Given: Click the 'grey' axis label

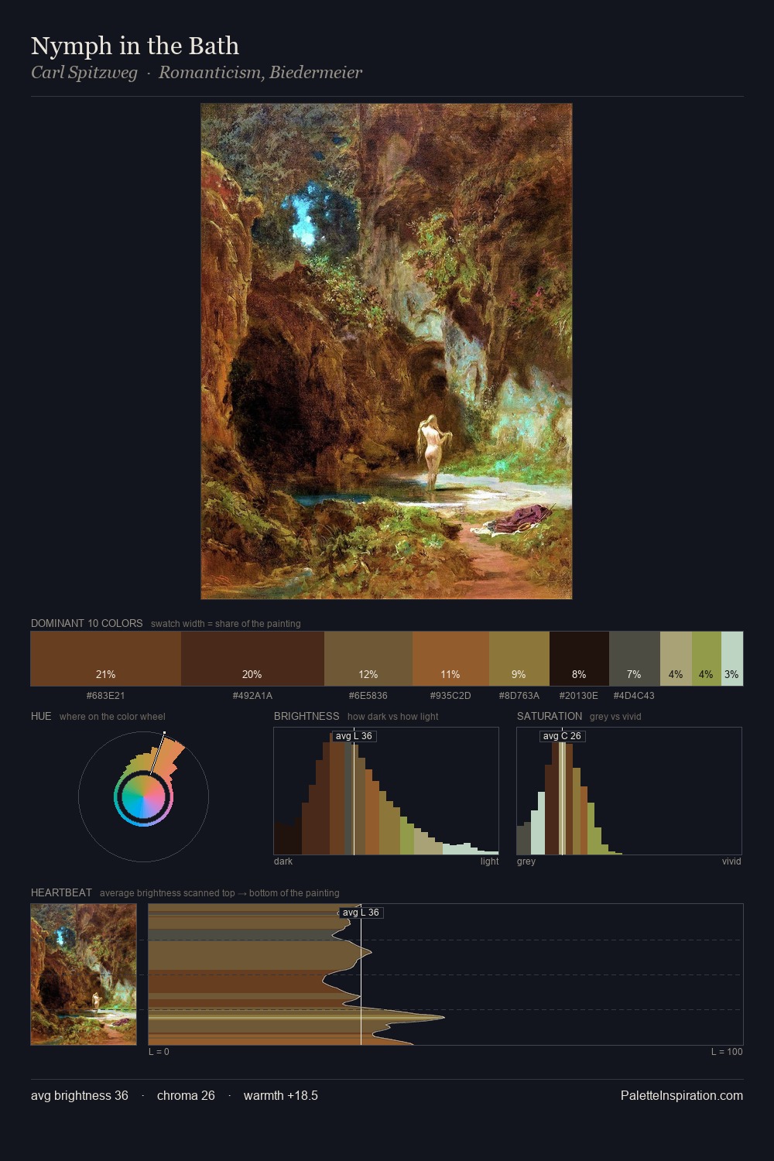Looking at the screenshot, I should coord(526,861).
